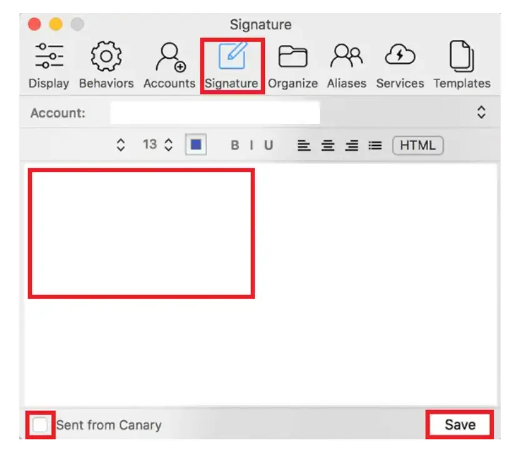Toggle underline formatting
The width and height of the screenshot is (520, 450).
tap(269, 145)
